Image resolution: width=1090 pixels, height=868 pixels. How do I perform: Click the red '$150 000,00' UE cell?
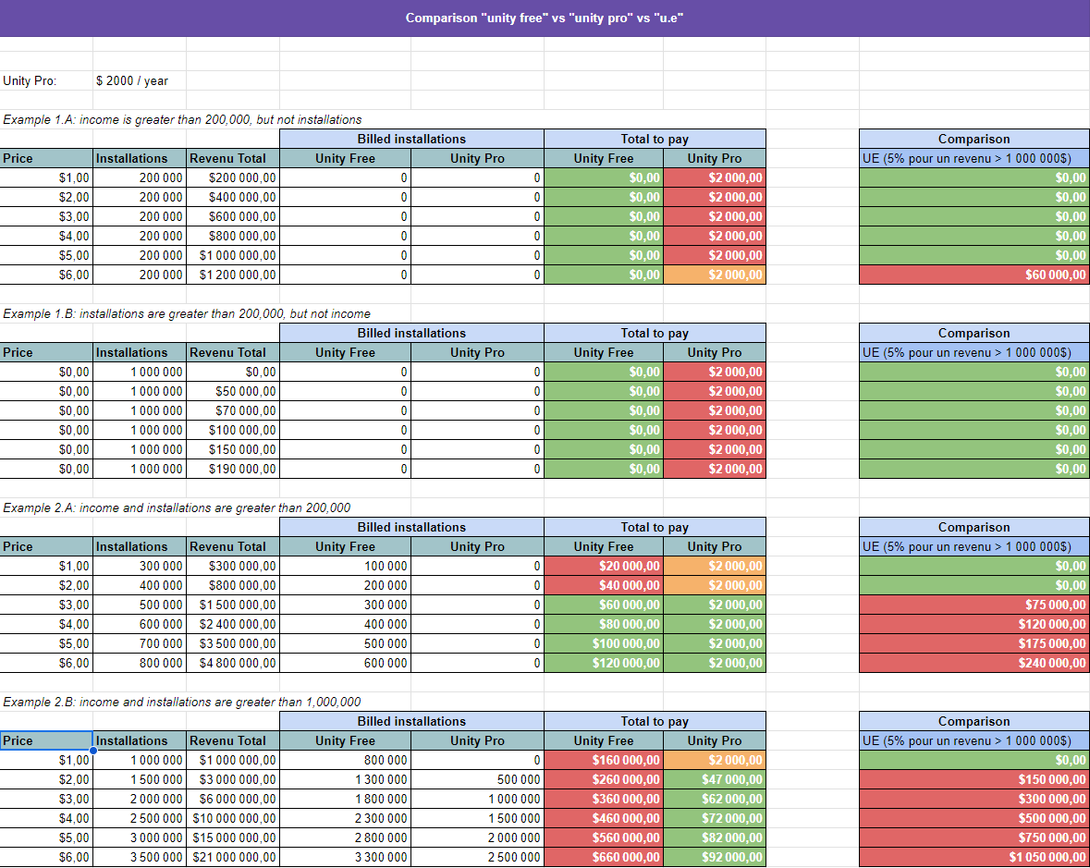974,780
